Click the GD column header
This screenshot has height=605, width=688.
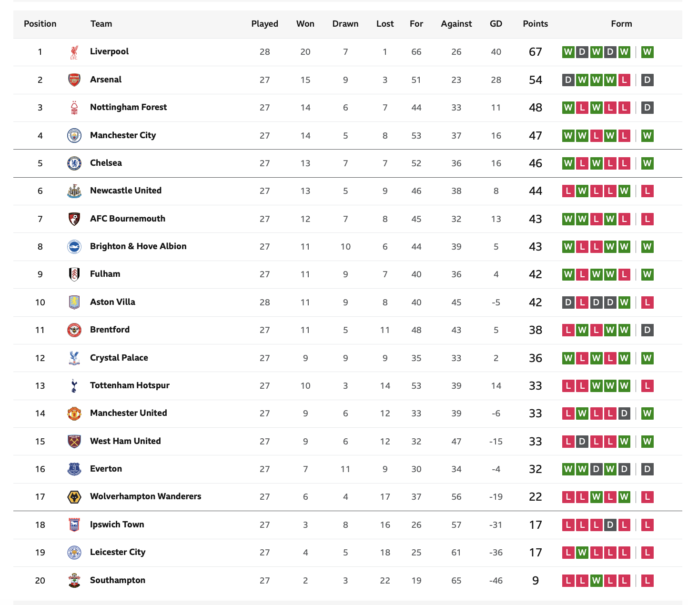point(496,24)
